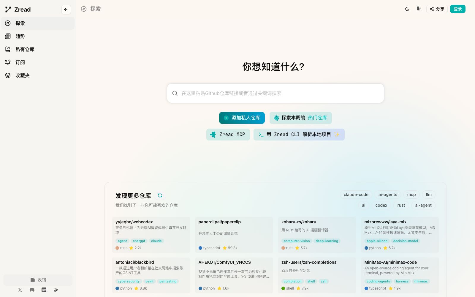Open 订阅 in the sidebar
Image resolution: width=475 pixels, height=297 pixels.
(x=38, y=62)
